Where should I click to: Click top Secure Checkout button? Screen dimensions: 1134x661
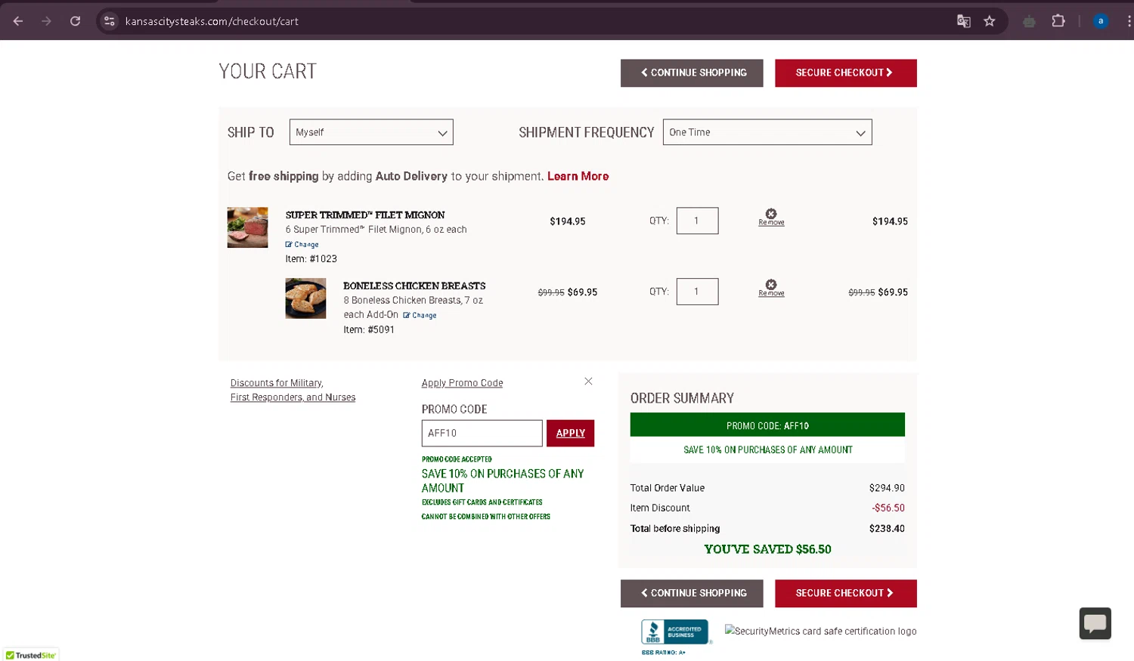[846, 73]
